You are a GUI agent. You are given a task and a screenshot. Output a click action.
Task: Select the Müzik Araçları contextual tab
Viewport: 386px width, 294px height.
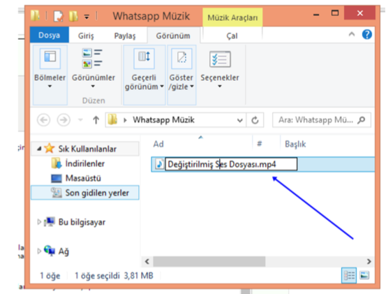232,17
